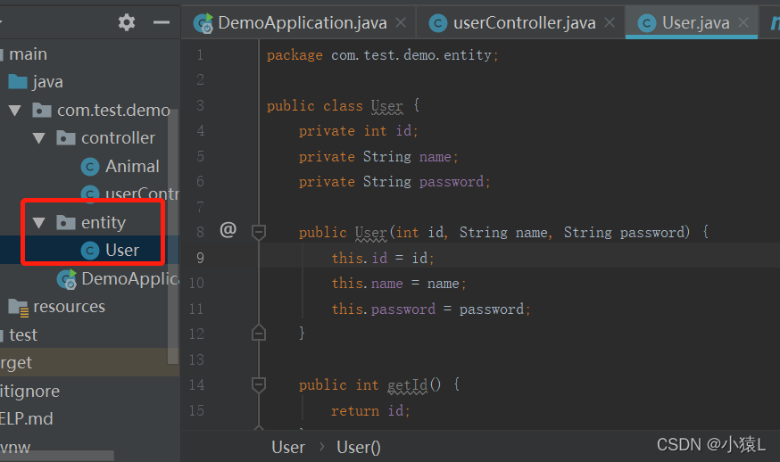Click 'private int id;' on line 4
The image size is (780, 462).
click(358, 131)
